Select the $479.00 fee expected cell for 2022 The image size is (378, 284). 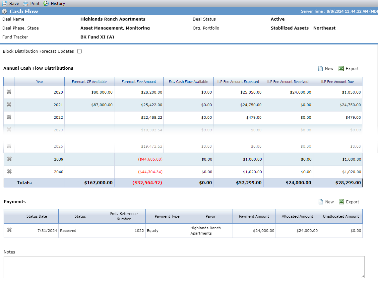238,117
